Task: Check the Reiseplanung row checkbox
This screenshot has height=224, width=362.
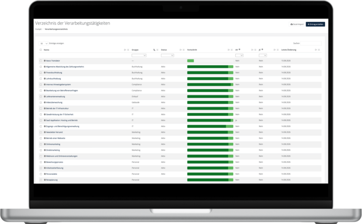Action: point(41,180)
